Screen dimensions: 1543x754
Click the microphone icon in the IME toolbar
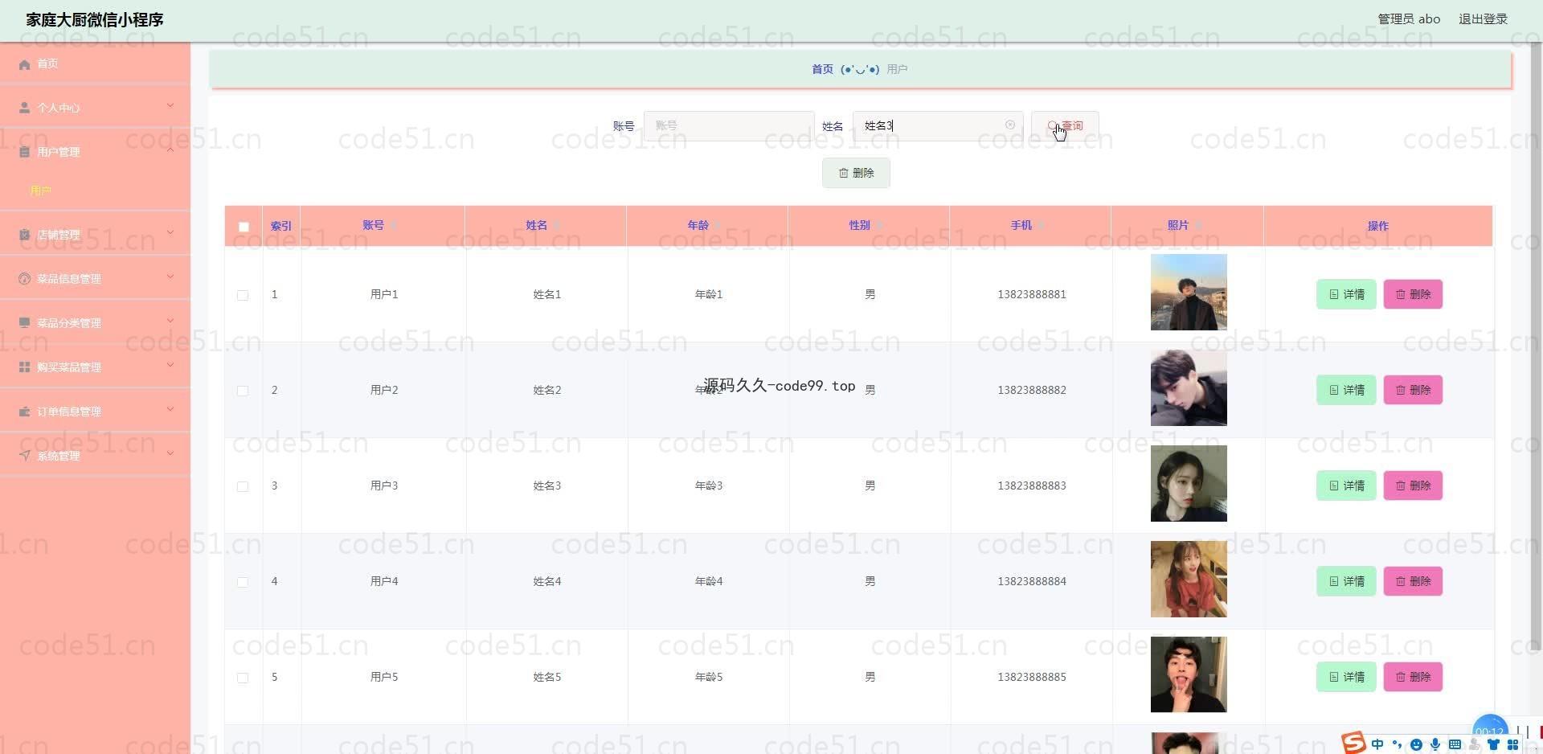(1435, 744)
